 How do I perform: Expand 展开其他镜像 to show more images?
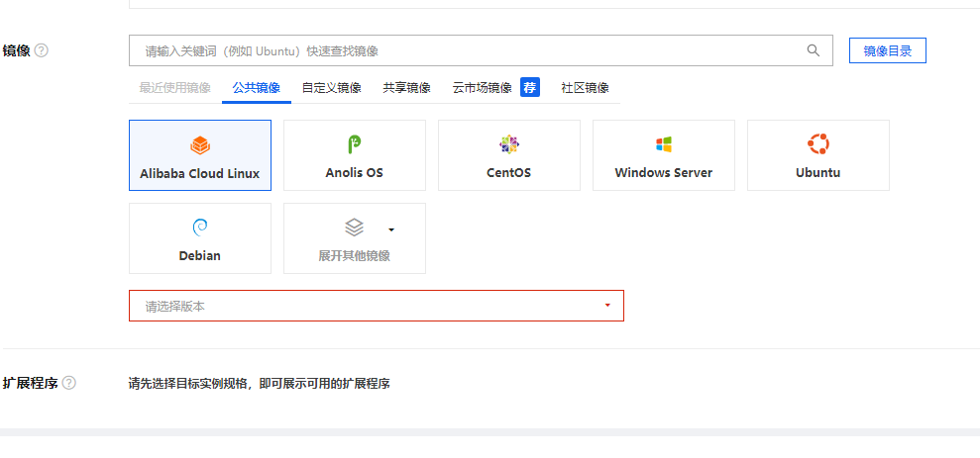point(355,238)
